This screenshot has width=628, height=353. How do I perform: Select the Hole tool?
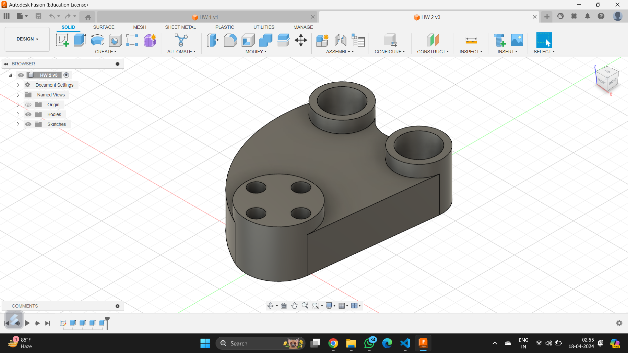point(115,40)
